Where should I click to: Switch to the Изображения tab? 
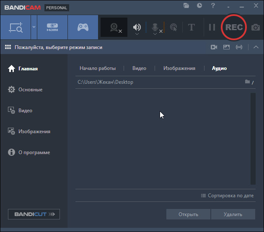coord(179,68)
